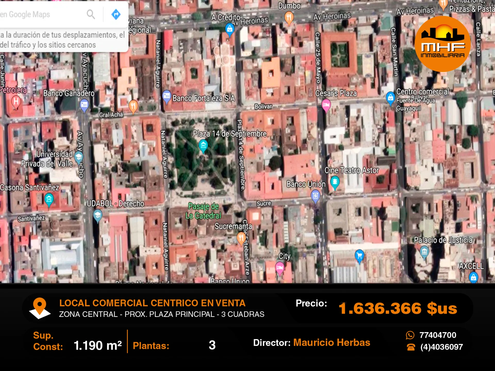Click the WhatsApp number 77404700
495x371 pixels.
438,335
